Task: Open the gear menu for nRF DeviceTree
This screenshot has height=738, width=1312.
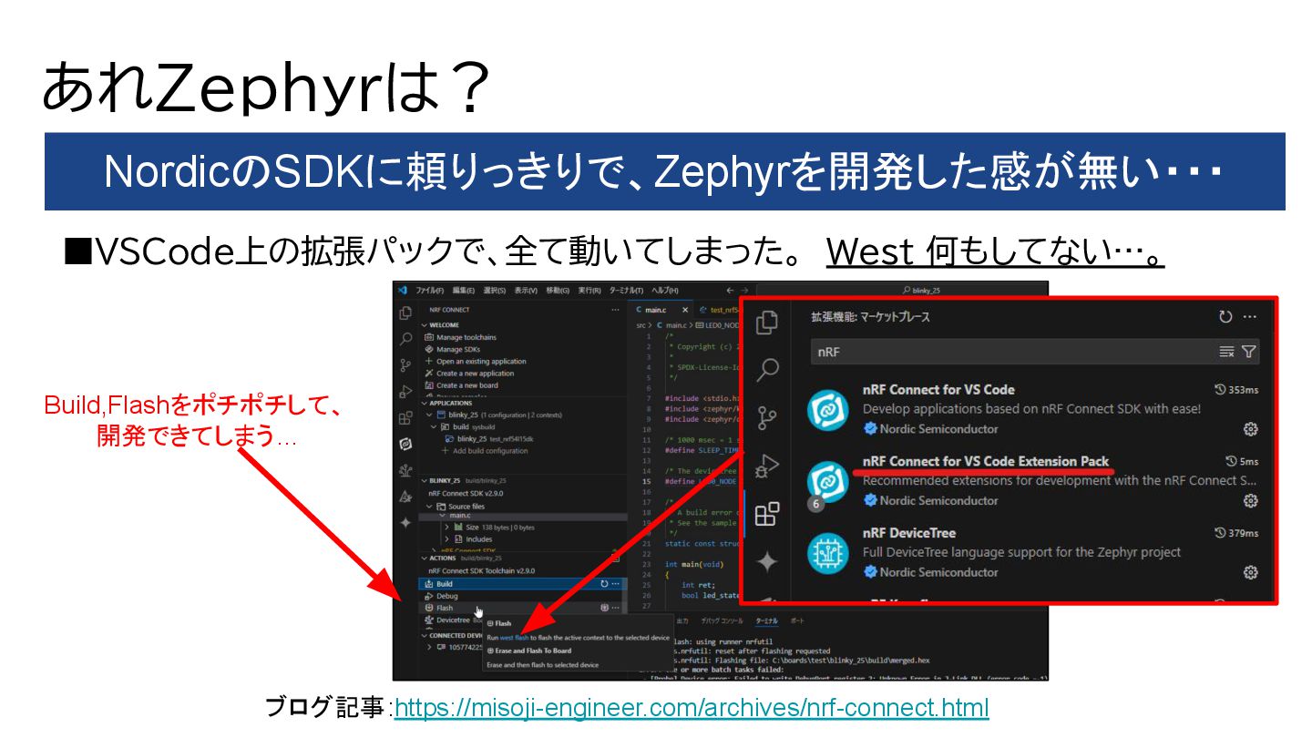Action: [x=1250, y=572]
